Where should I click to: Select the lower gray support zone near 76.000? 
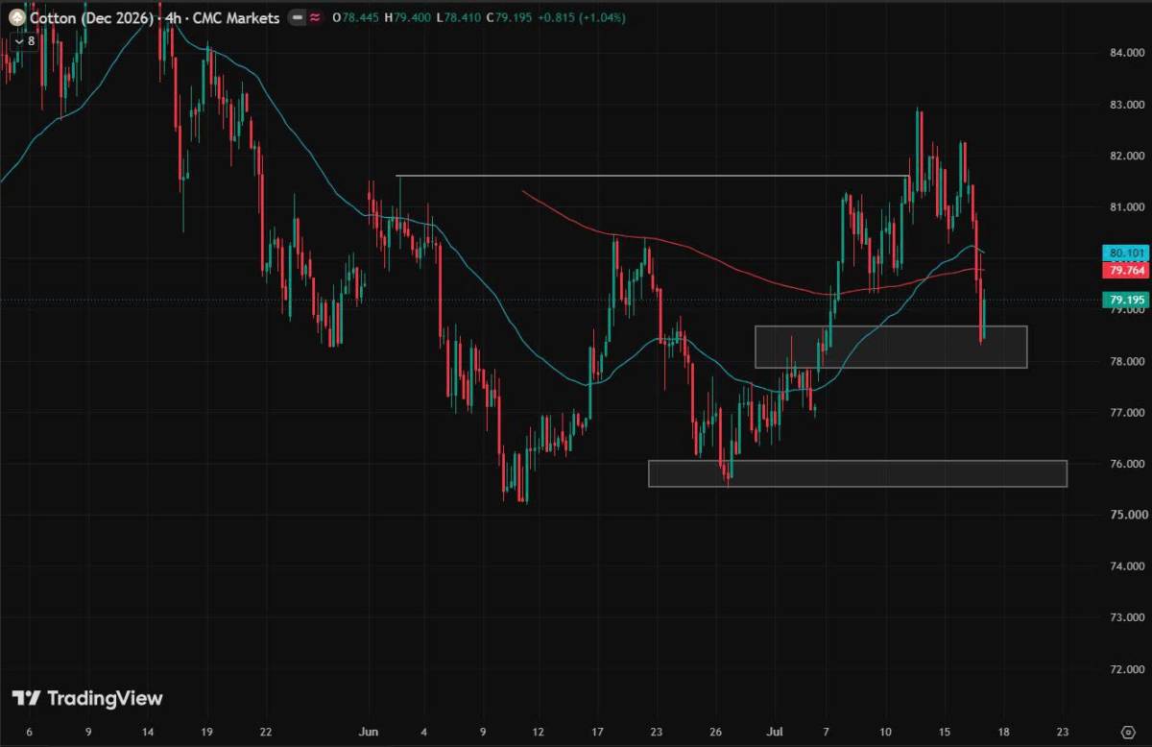pos(857,473)
